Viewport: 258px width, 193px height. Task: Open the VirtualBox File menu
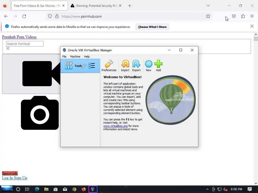[64, 57]
